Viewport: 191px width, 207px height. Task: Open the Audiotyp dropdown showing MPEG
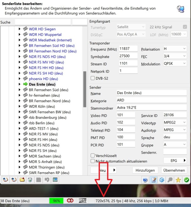tap(175, 130)
